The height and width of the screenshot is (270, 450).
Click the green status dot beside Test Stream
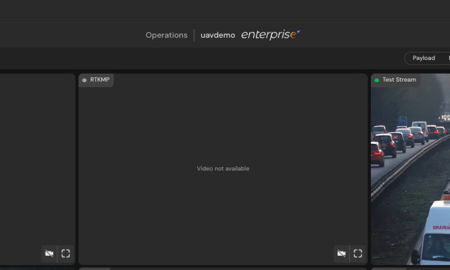[x=377, y=80]
